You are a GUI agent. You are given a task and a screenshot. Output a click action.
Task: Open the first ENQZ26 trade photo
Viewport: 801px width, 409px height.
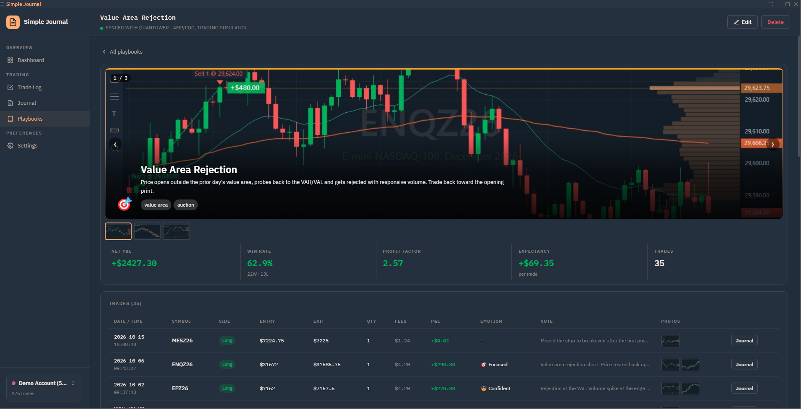(671, 365)
